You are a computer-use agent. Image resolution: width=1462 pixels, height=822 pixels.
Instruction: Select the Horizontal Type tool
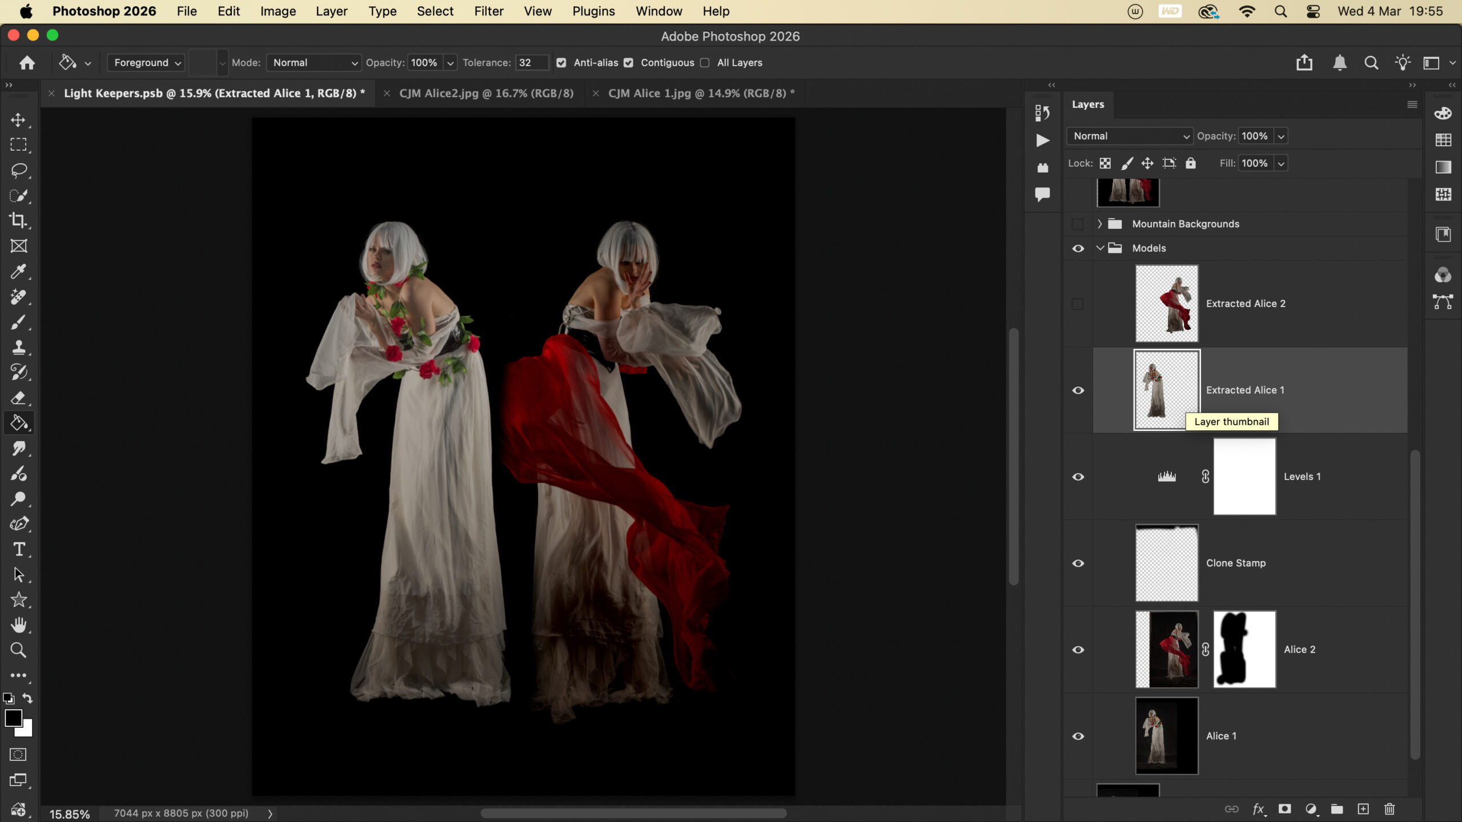(18, 549)
